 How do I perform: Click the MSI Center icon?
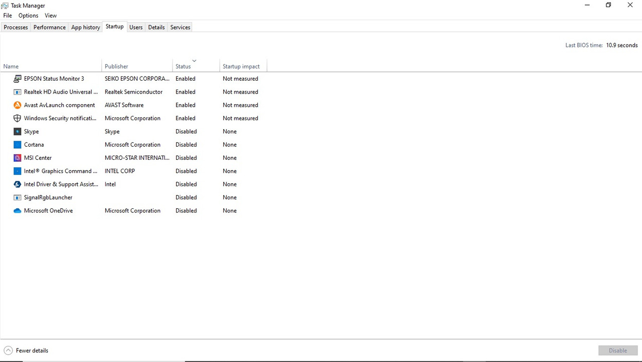click(x=18, y=158)
